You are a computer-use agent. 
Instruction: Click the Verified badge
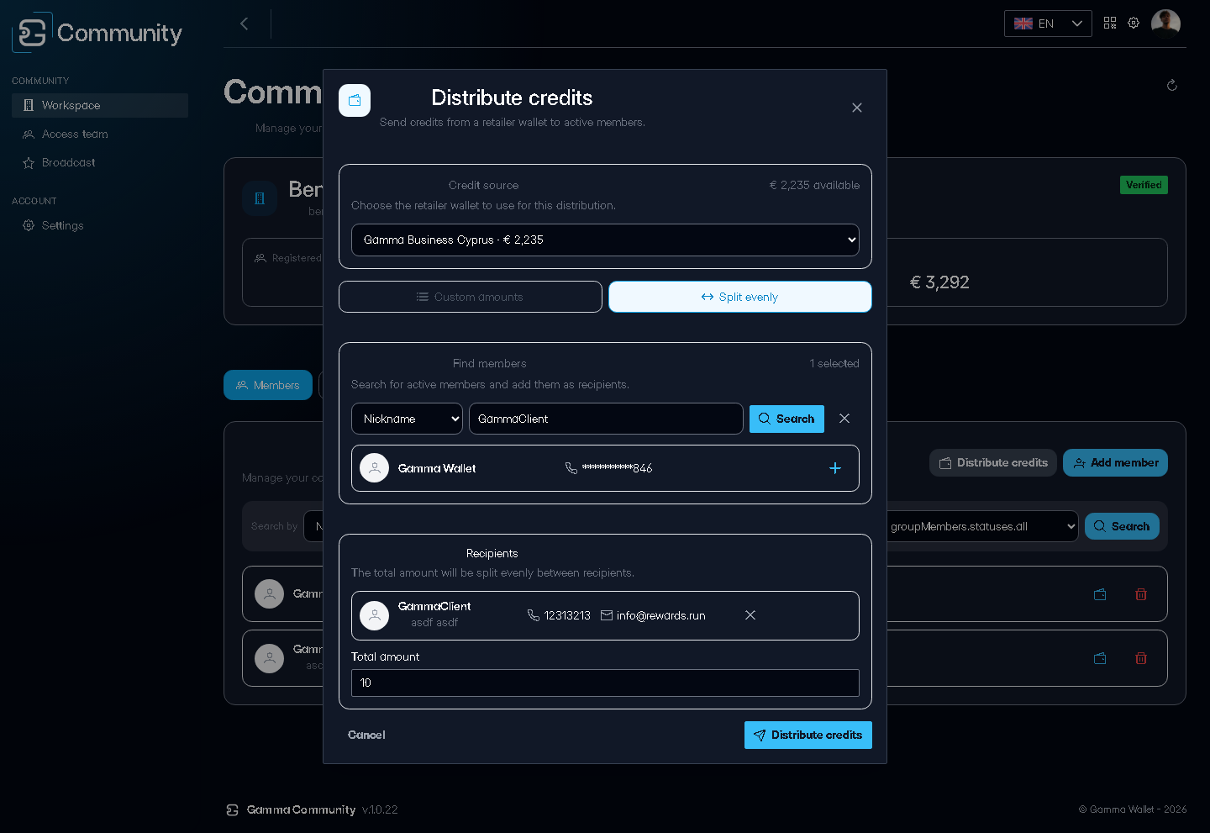(1144, 185)
